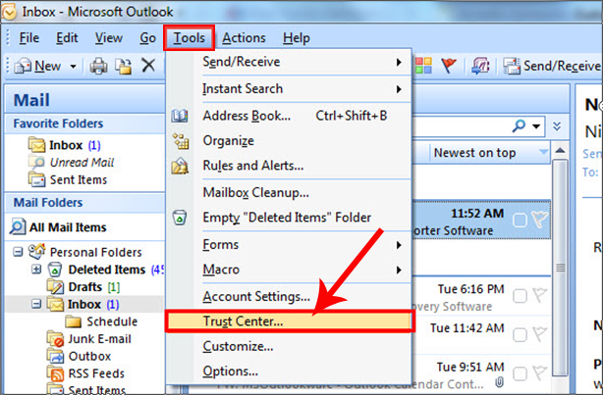Open Options from the Tools menu

(x=231, y=371)
